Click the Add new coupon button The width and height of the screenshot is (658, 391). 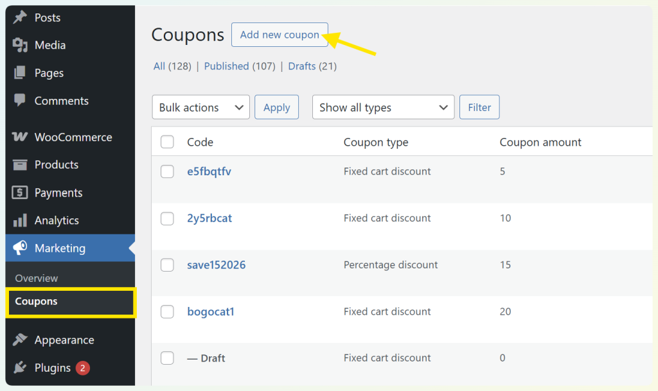pos(280,35)
